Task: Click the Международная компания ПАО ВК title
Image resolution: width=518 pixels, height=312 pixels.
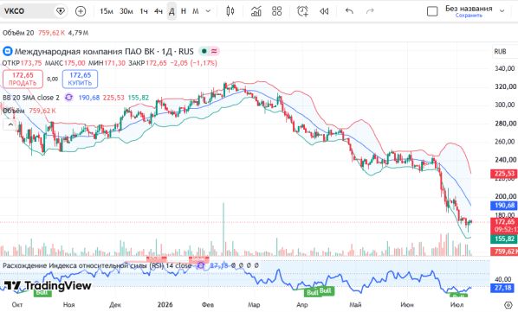Action: [104, 51]
